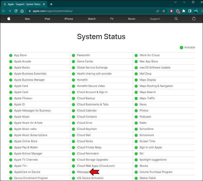Click the green dot beside Mail Drop
Viewport: 203px width, 181px height.
coord(136,74)
